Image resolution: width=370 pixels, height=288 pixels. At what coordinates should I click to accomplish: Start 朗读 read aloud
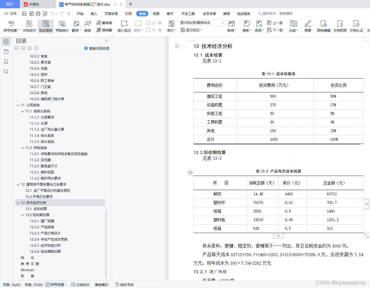point(88,26)
